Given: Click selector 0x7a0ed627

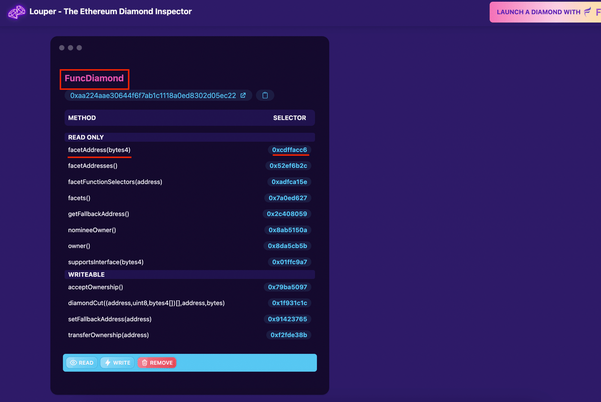Looking at the screenshot, I should [x=287, y=198].
